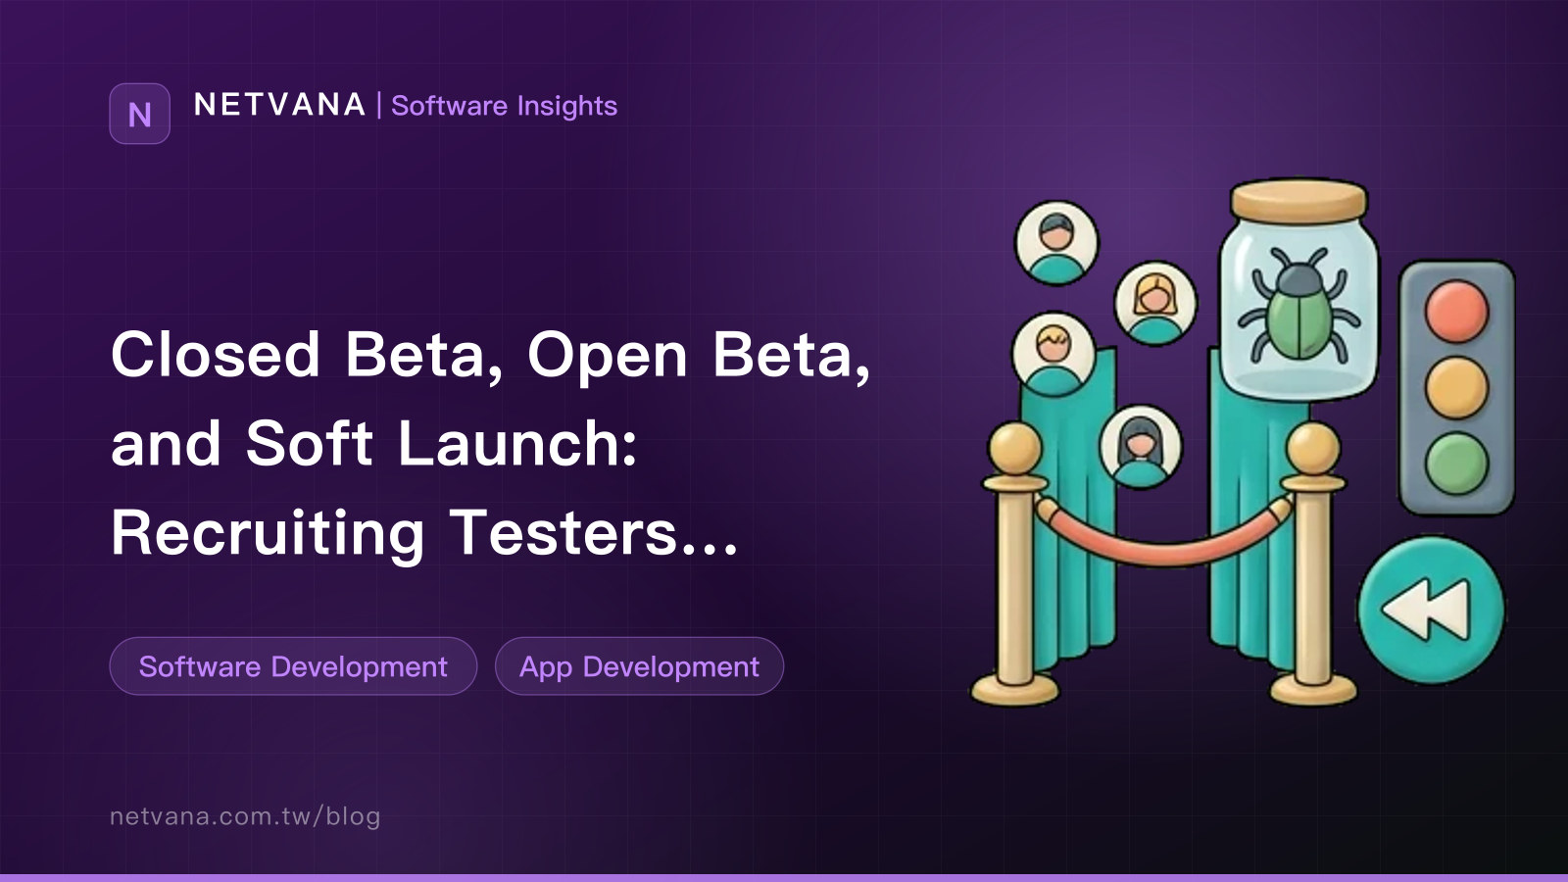This screenshot has width=1568, height=882.
Task: Click the netvana.com.tw/blog link
Action: [245, 815]
